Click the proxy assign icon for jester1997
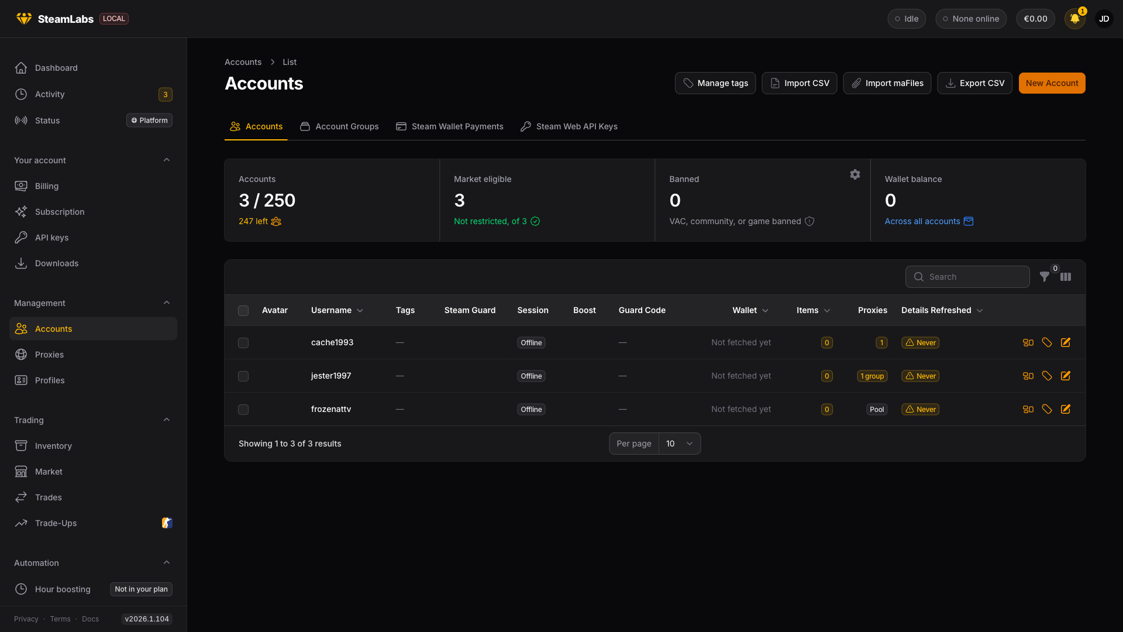This screenshot has width=1123, height=632. coord(1028,376)
